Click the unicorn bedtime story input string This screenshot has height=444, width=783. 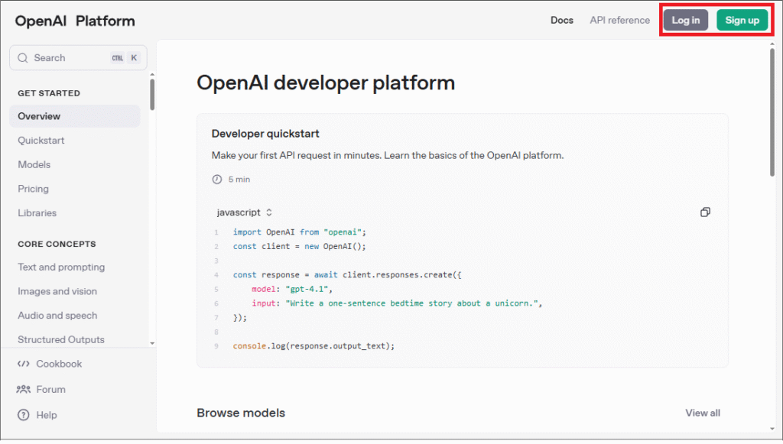pyautogui.click(x=412, y=303)
